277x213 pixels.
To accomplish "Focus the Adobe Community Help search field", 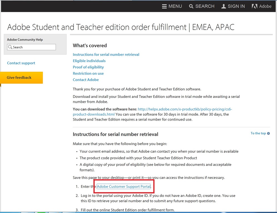I will pos(31,47).
